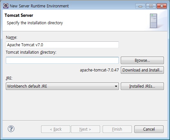170x140 pixels.
Task: Click in the Name text field
Action: pyautogui.click(x=62, y=45)
